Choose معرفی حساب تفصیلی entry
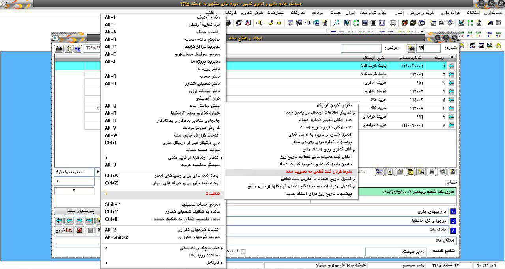505x269 pixels. click(x=163, y=204)
